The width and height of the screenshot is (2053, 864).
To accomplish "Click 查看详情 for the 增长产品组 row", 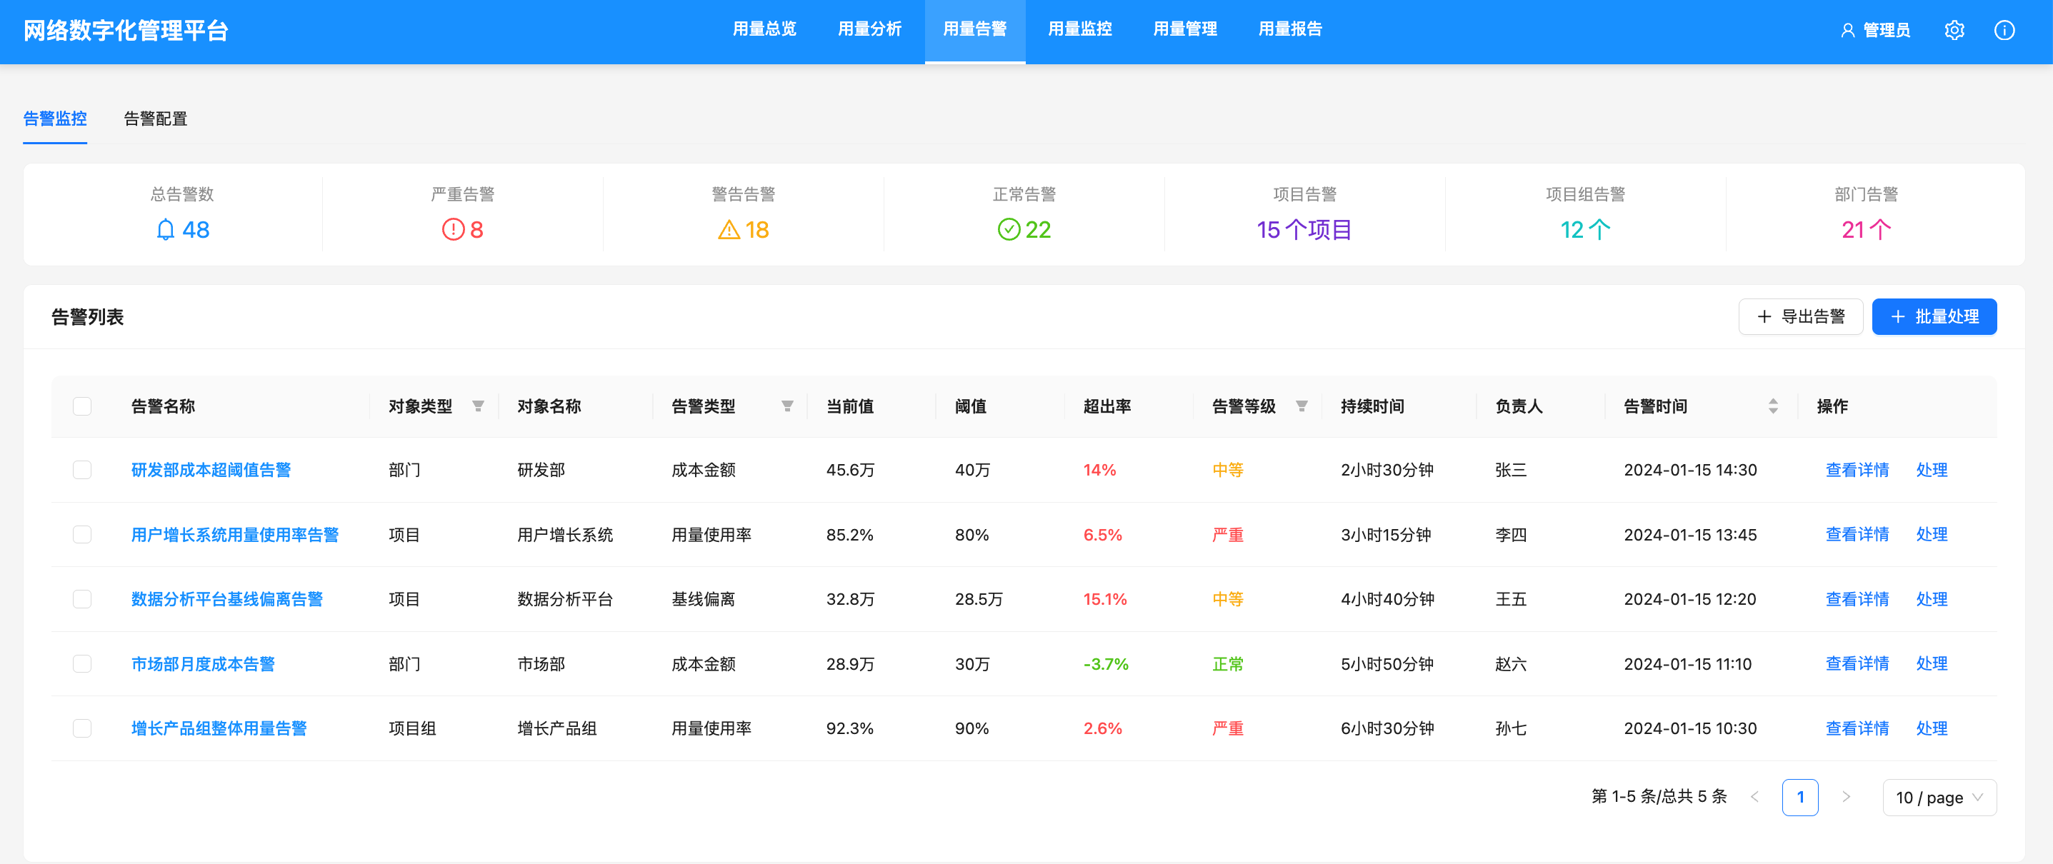I will click(x=1857, y=728).
